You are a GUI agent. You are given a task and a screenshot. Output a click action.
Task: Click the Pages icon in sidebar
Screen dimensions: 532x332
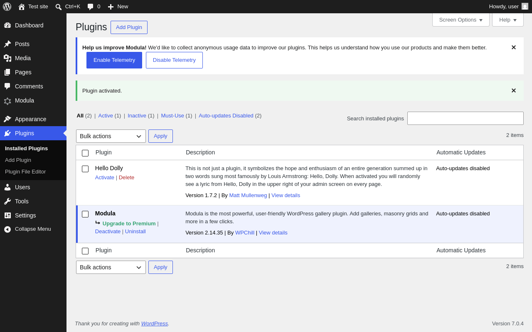point(7,72)
